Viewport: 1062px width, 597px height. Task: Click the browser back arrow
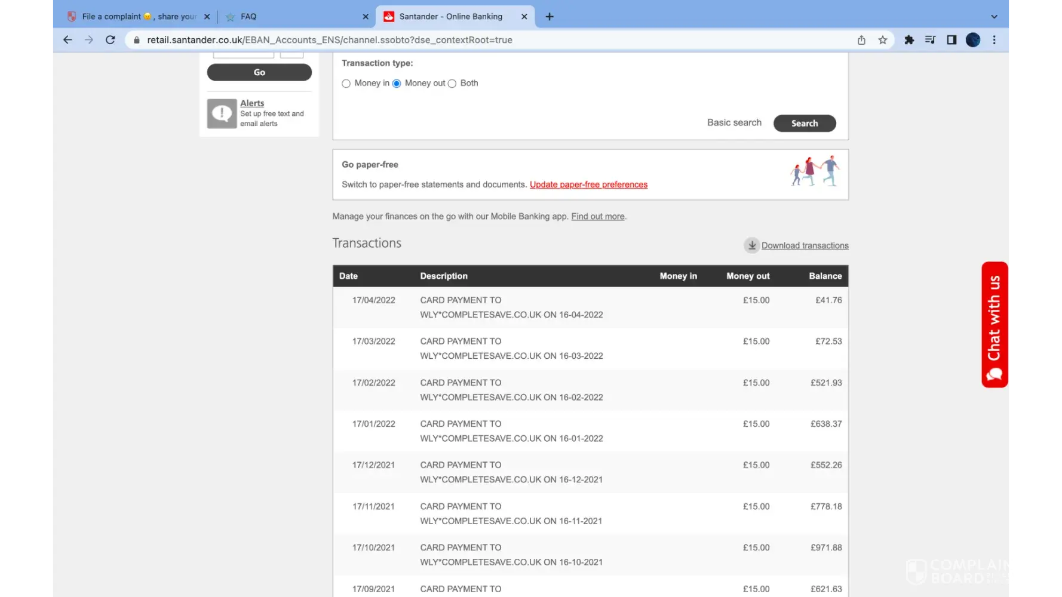click(x=67, y=40)
